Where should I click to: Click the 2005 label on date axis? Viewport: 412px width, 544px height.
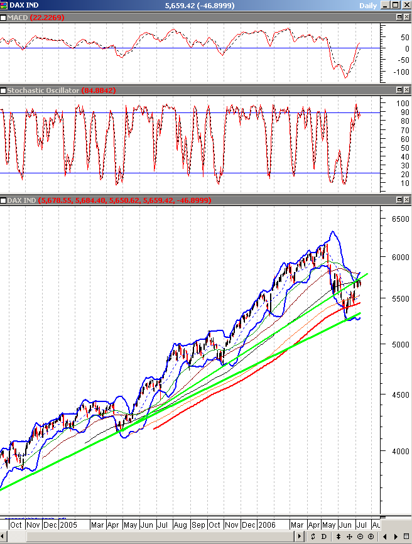tap(68, 525)
